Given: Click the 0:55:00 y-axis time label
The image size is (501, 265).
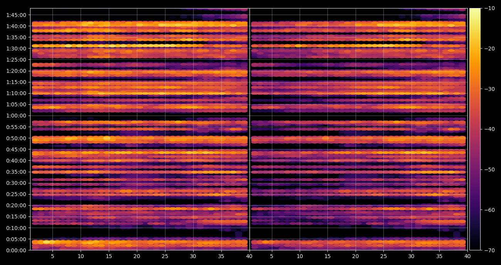Looking at the screenshot, I should pos(17,127).
